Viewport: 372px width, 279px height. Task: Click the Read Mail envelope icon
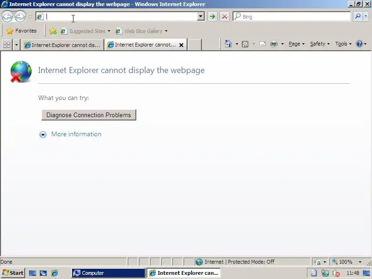(262, 44)
